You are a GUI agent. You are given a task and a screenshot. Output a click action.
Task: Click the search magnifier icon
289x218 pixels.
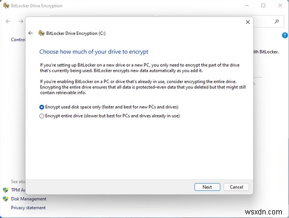click(277, 21)
